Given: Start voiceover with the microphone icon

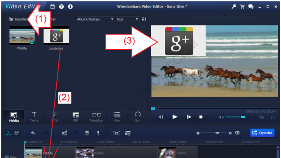Looking at the screenshot, I should coord(98,133).
